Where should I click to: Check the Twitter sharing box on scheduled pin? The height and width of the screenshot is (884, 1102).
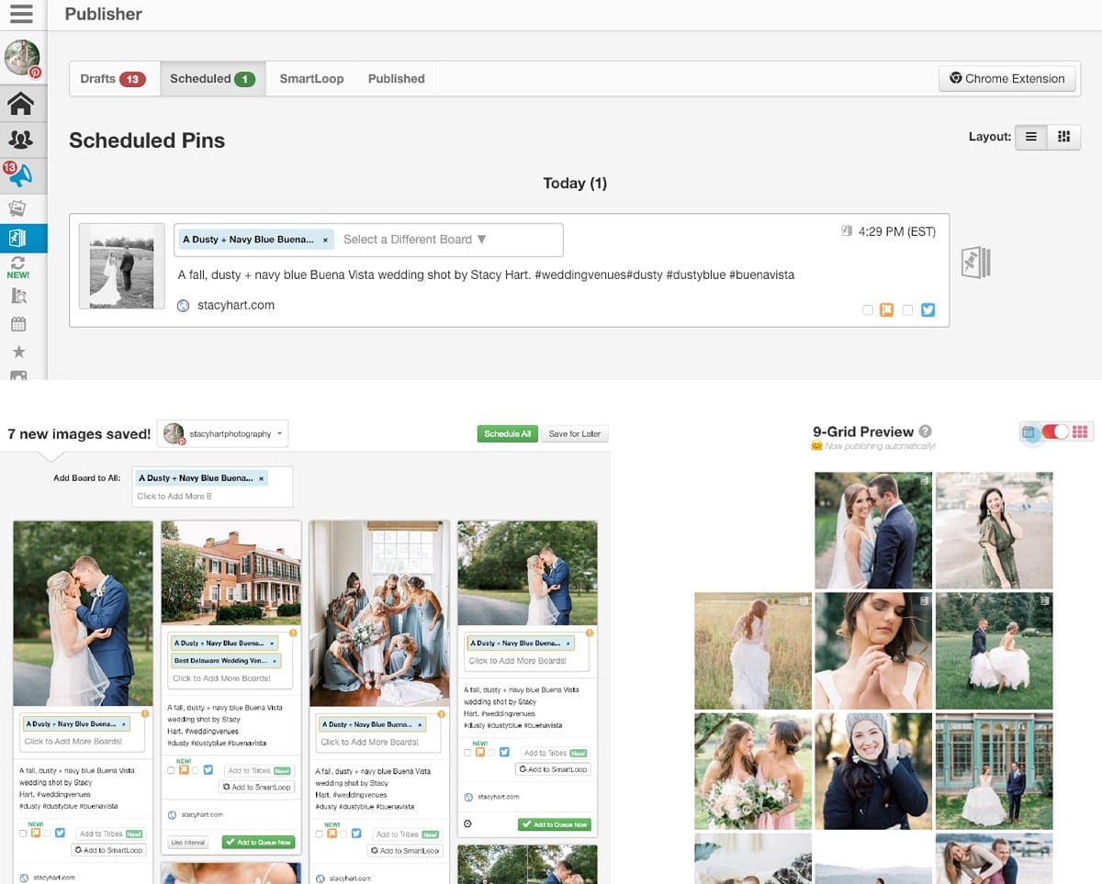tap(907, 310)
